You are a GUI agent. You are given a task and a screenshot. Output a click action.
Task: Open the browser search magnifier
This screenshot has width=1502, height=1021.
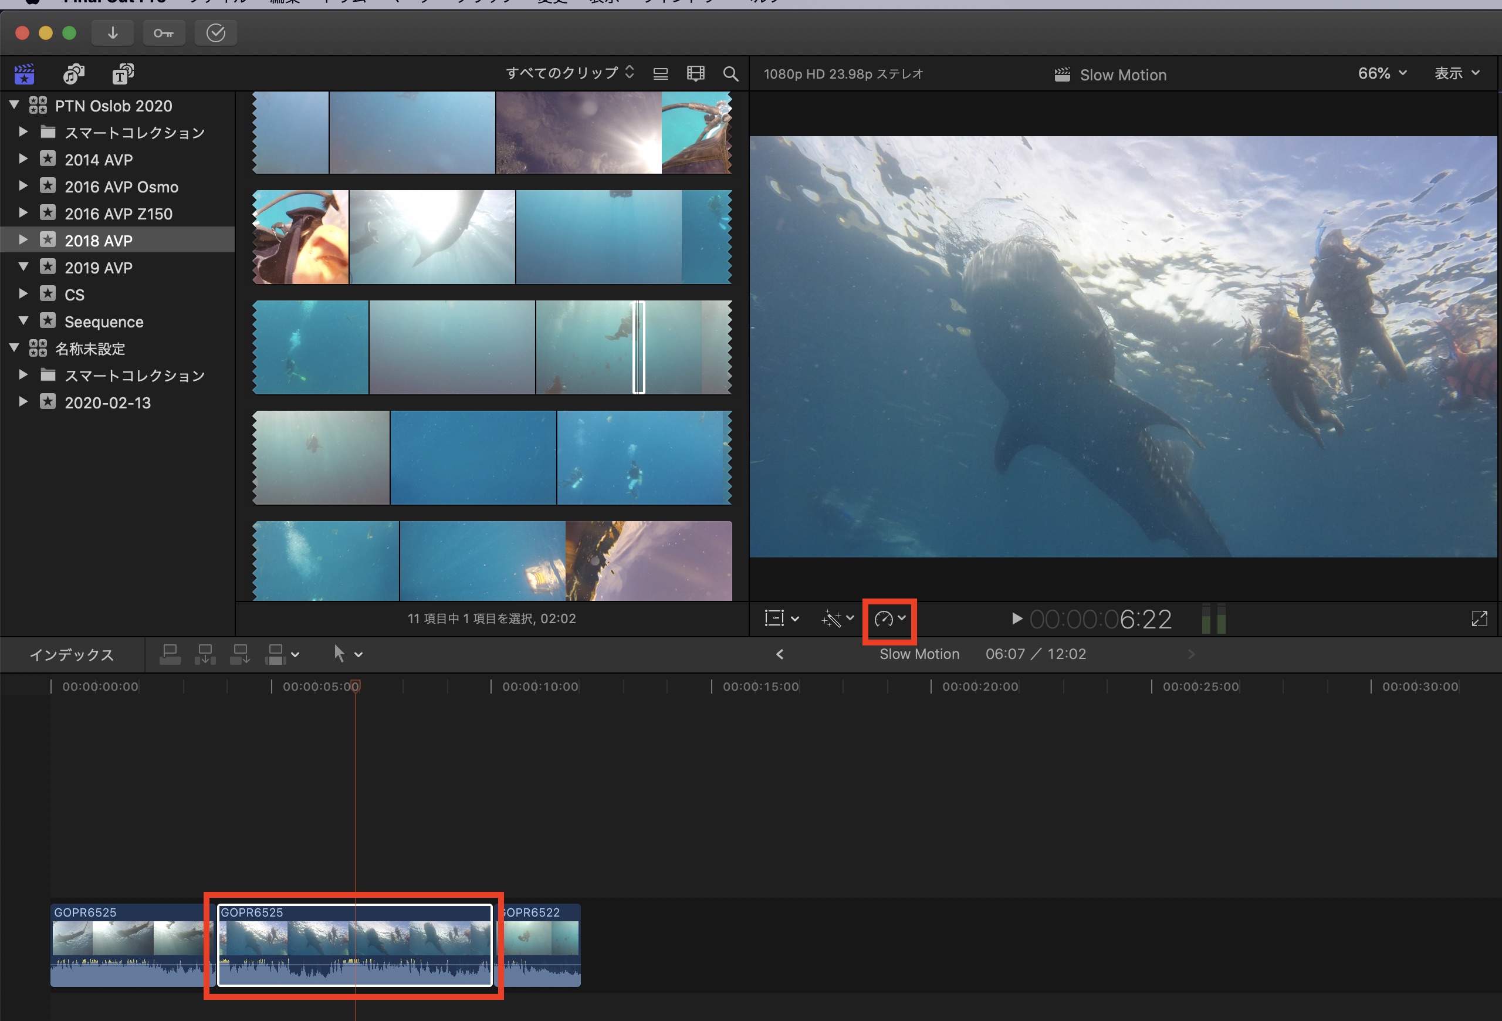730,74
